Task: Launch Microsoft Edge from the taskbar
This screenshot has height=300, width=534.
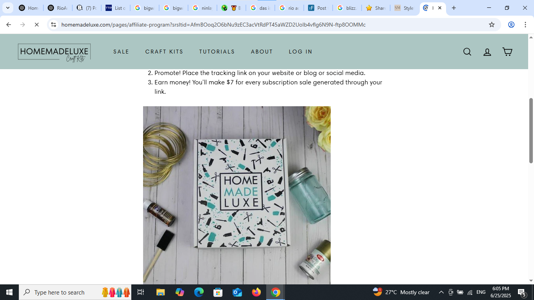Action: click(x=199, y=292)
